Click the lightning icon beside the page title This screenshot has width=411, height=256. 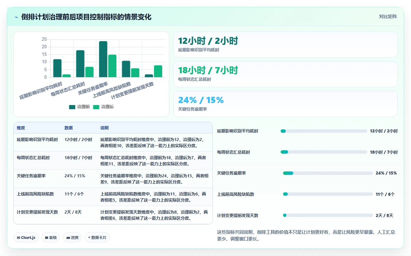point(16,17)
